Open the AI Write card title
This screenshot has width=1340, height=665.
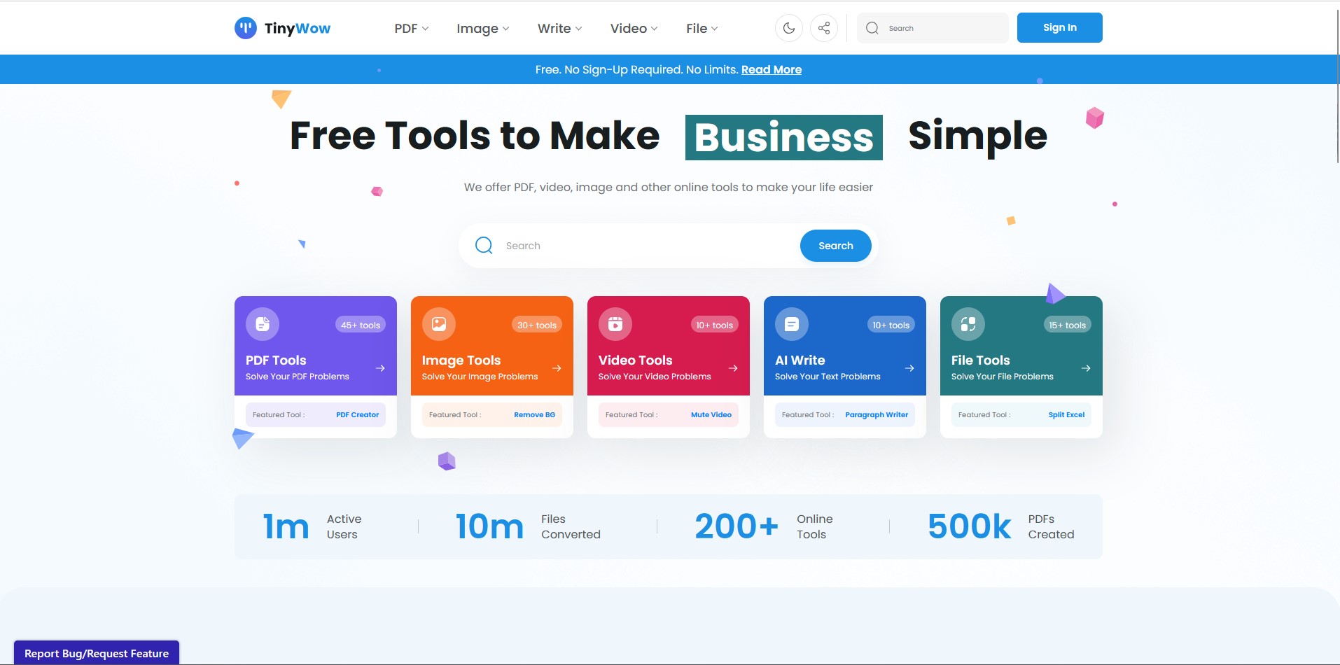point(800,360)
